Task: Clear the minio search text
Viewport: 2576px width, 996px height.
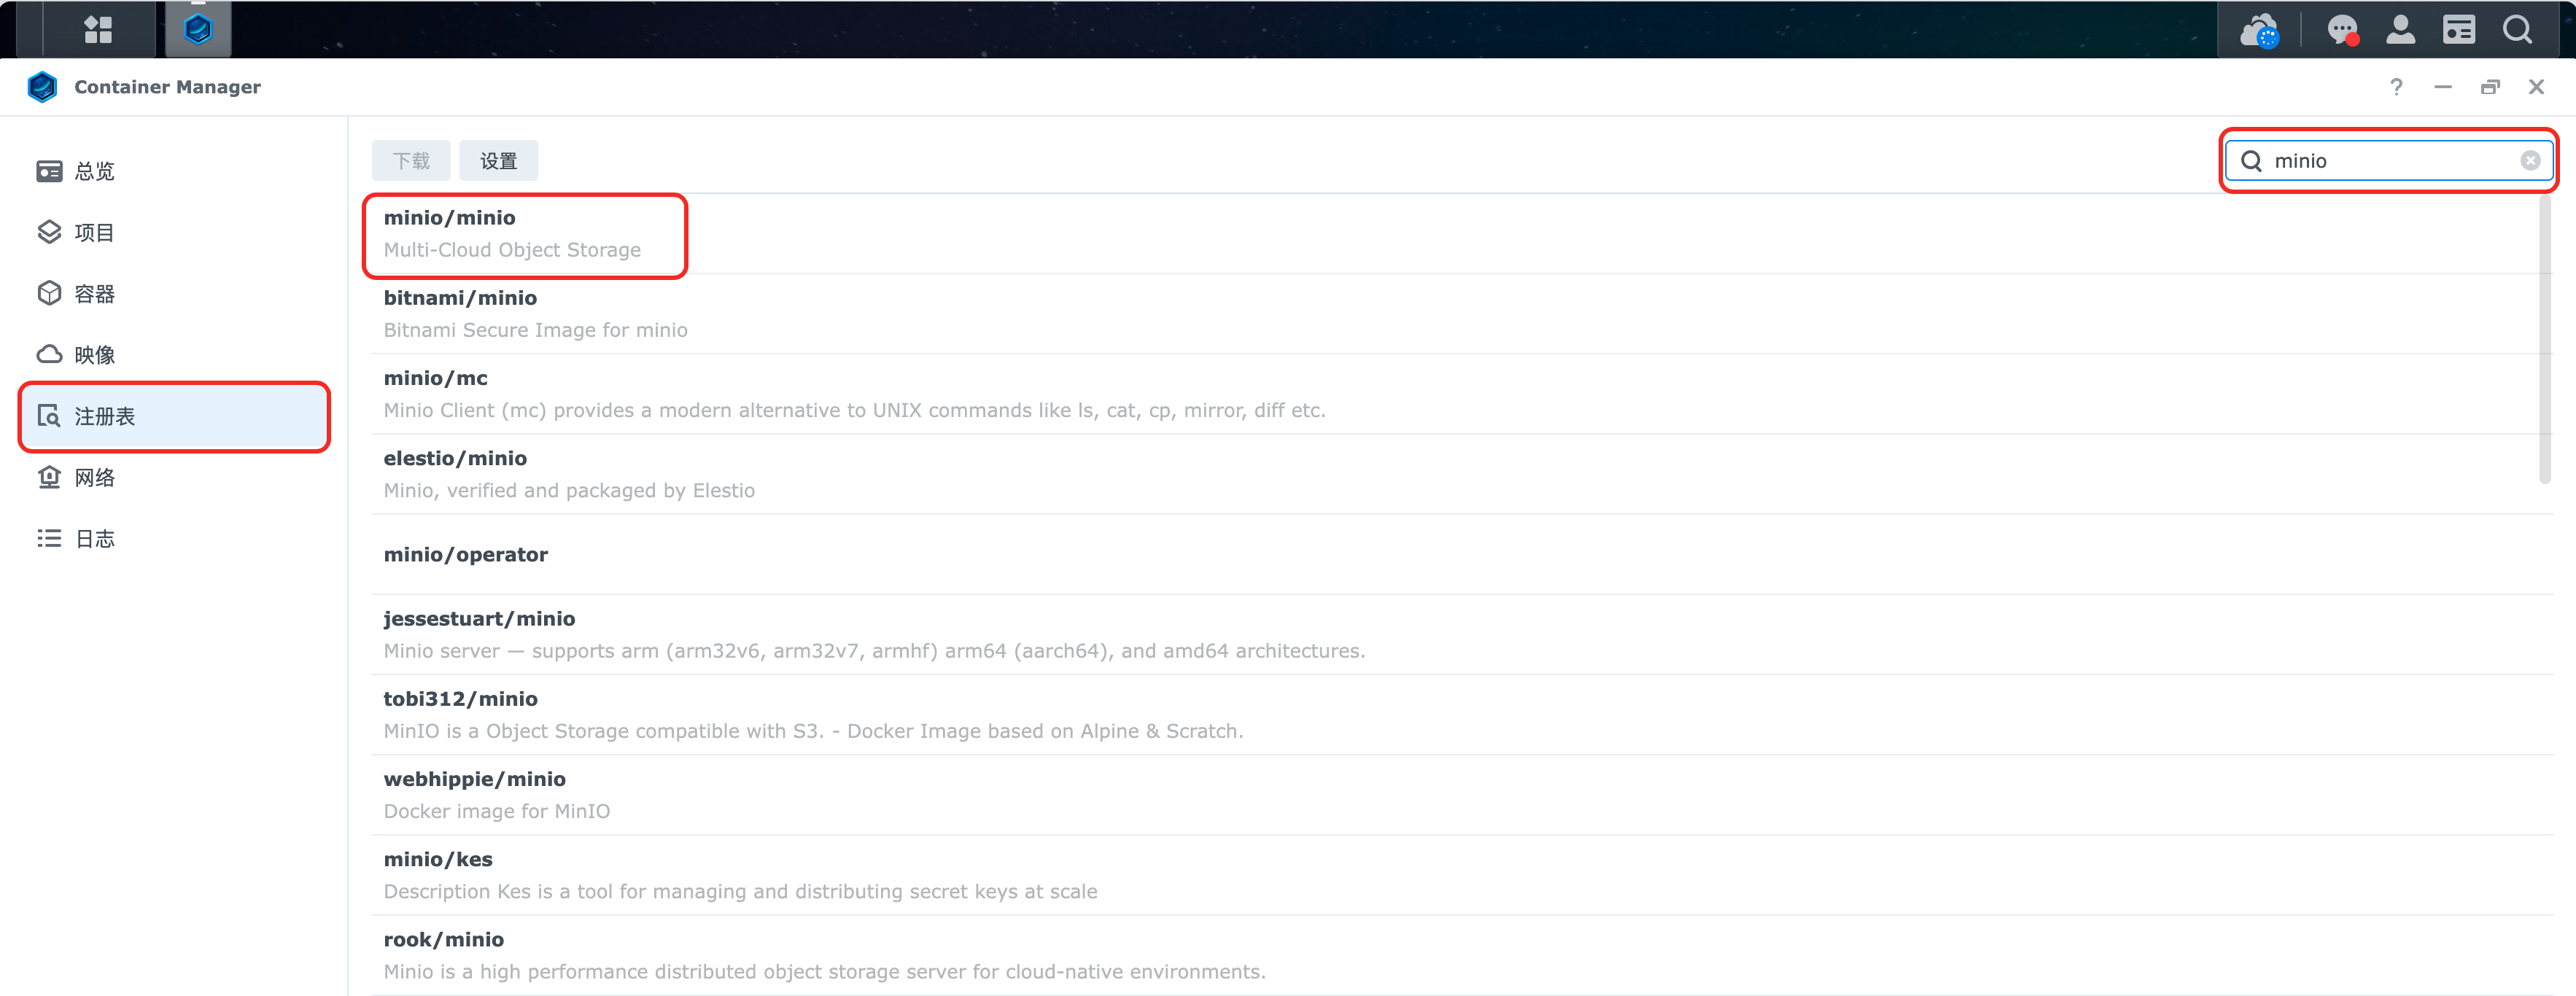Action: (2530, 161)
